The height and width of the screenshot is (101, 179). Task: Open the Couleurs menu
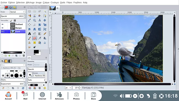coord(55,2)
